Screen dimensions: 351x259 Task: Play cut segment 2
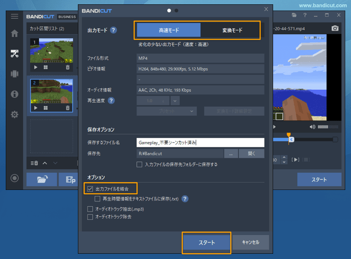point(36,108)
